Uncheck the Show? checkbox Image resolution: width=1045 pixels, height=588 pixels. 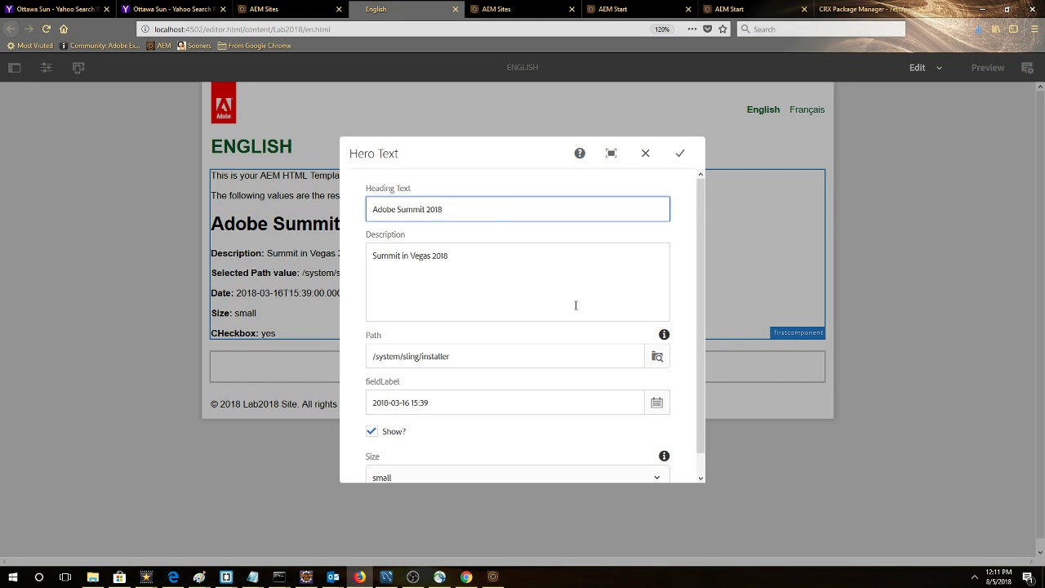coord(371,431)
